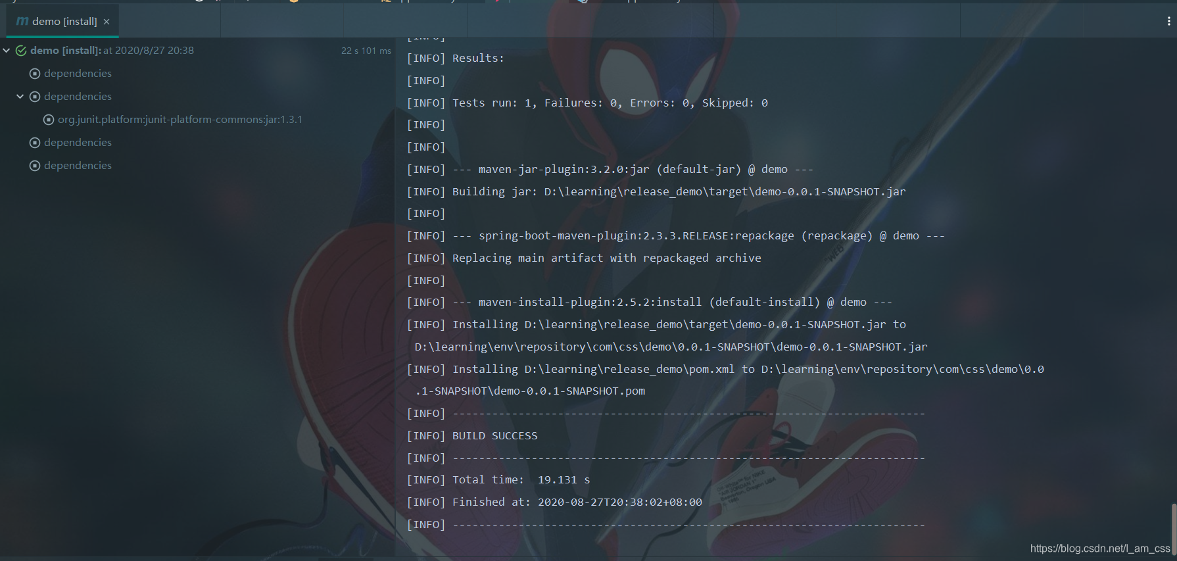Click the Results: log line
Viewport: 1177px width, 561px height.
click(456, 59)
